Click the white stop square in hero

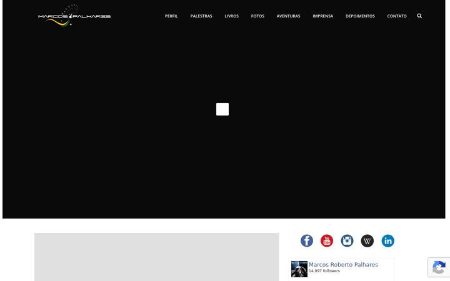(222, 109)
